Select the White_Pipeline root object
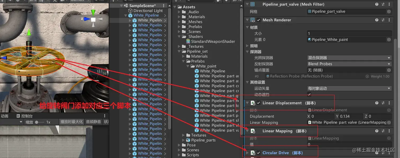Screen dimensions: 400x158 point(146,15)
